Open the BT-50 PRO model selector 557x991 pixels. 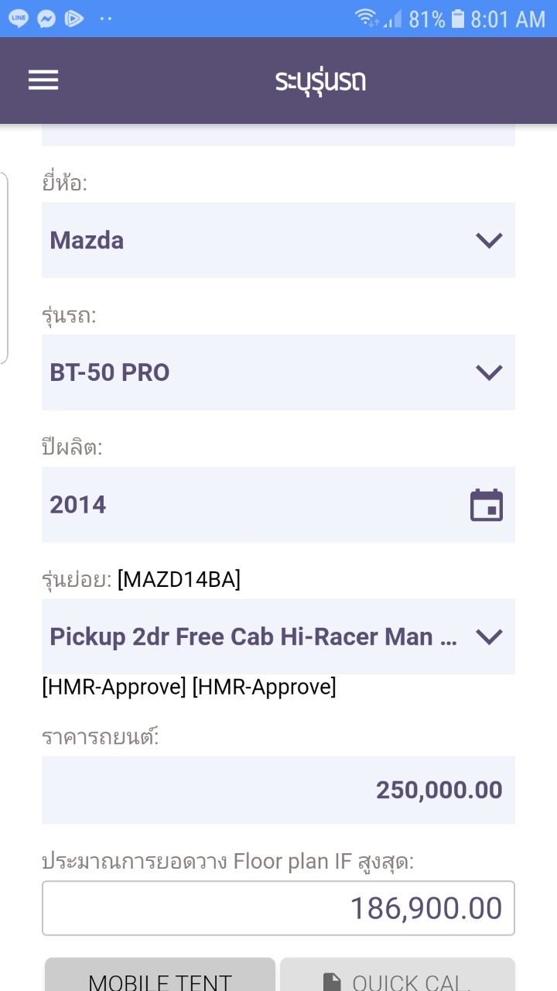[255, 373]
